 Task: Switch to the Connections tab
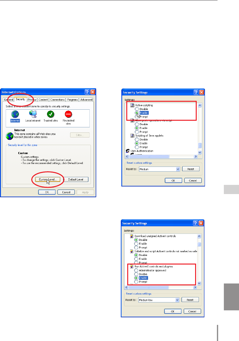[x=57, y=100]
